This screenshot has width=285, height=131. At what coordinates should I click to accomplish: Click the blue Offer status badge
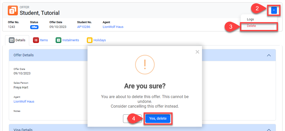[x=34, y=27]
